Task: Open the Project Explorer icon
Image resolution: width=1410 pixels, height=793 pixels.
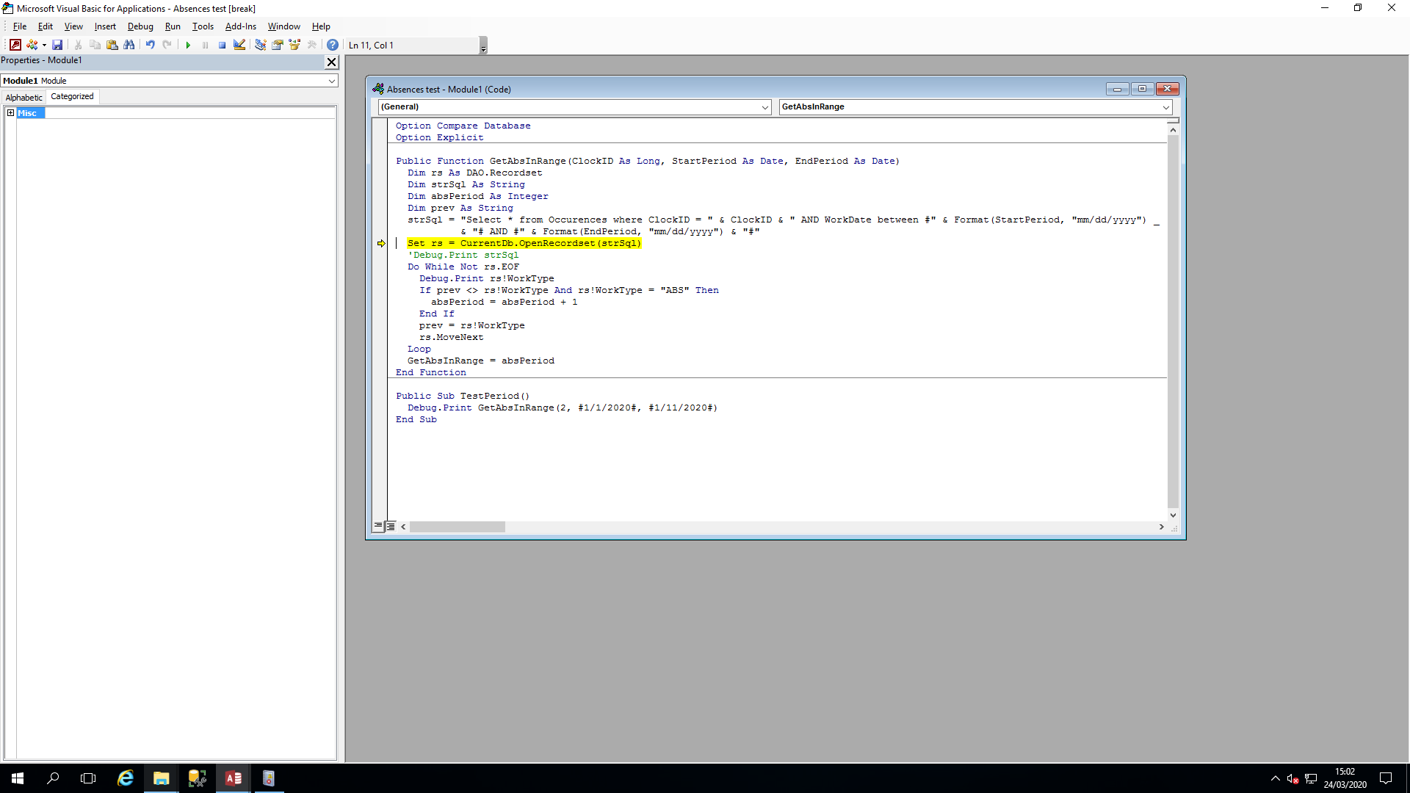Action: pos(260,45)
